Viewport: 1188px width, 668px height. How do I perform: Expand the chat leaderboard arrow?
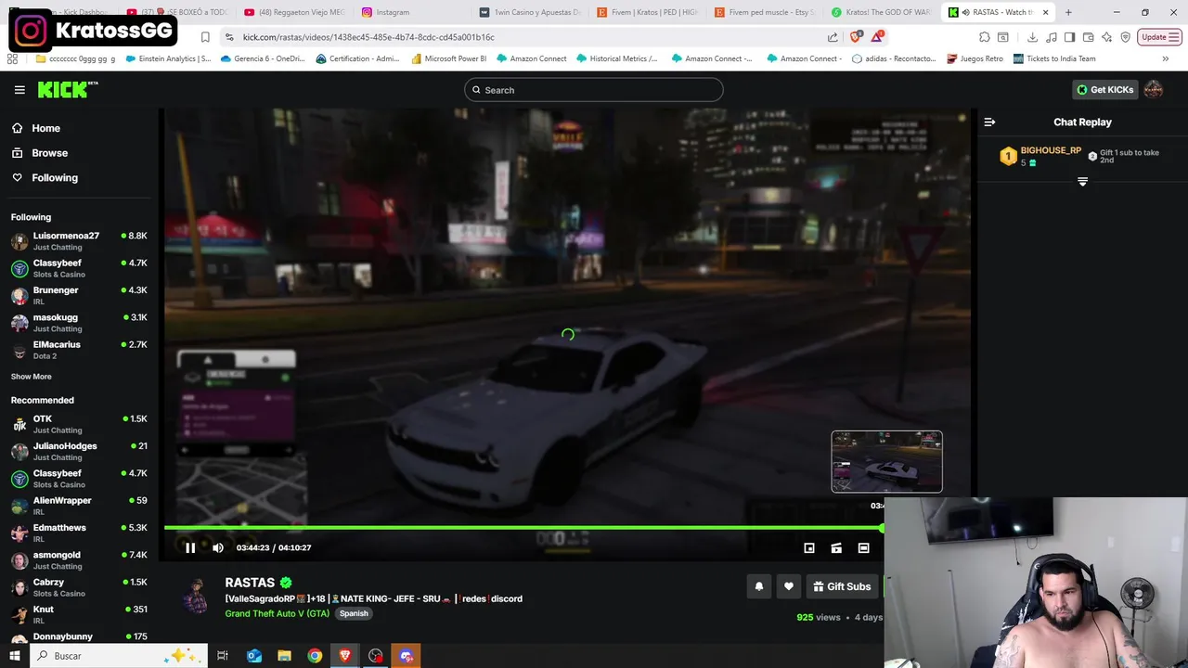1082,182
